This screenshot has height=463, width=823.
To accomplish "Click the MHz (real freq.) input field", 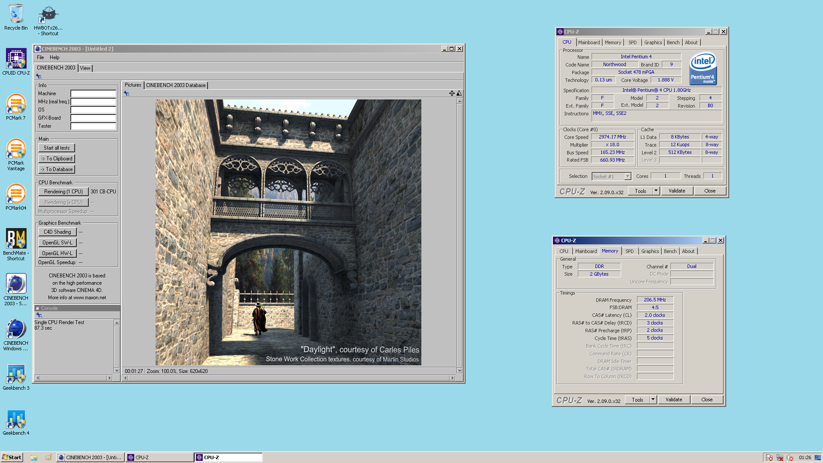I will (93, 102).
